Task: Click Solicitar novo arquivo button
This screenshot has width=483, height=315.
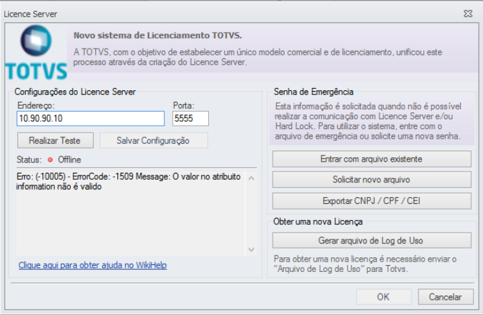Action: [x=372, y=180]
